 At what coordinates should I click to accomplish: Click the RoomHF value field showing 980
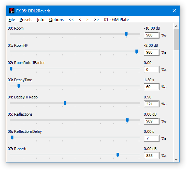click(x=152, y=52)
